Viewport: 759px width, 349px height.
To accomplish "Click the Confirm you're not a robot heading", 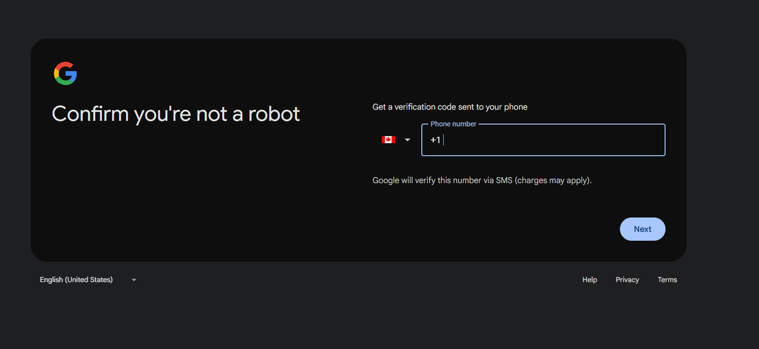I will pos(176,113).
